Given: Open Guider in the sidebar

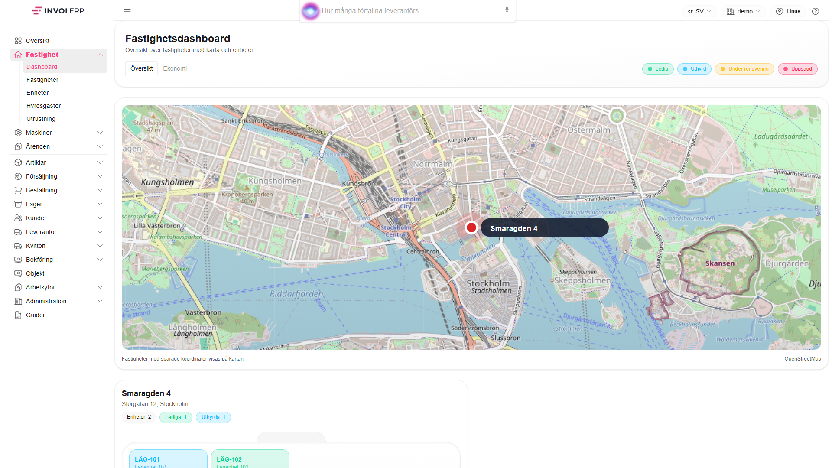Looking at the screenshot, I should point(58,315).
